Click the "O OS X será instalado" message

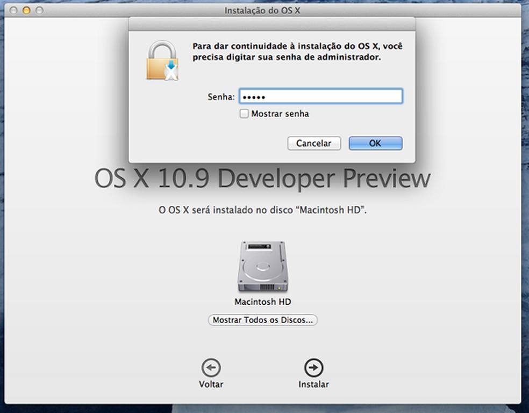click(x=262, y=210)
